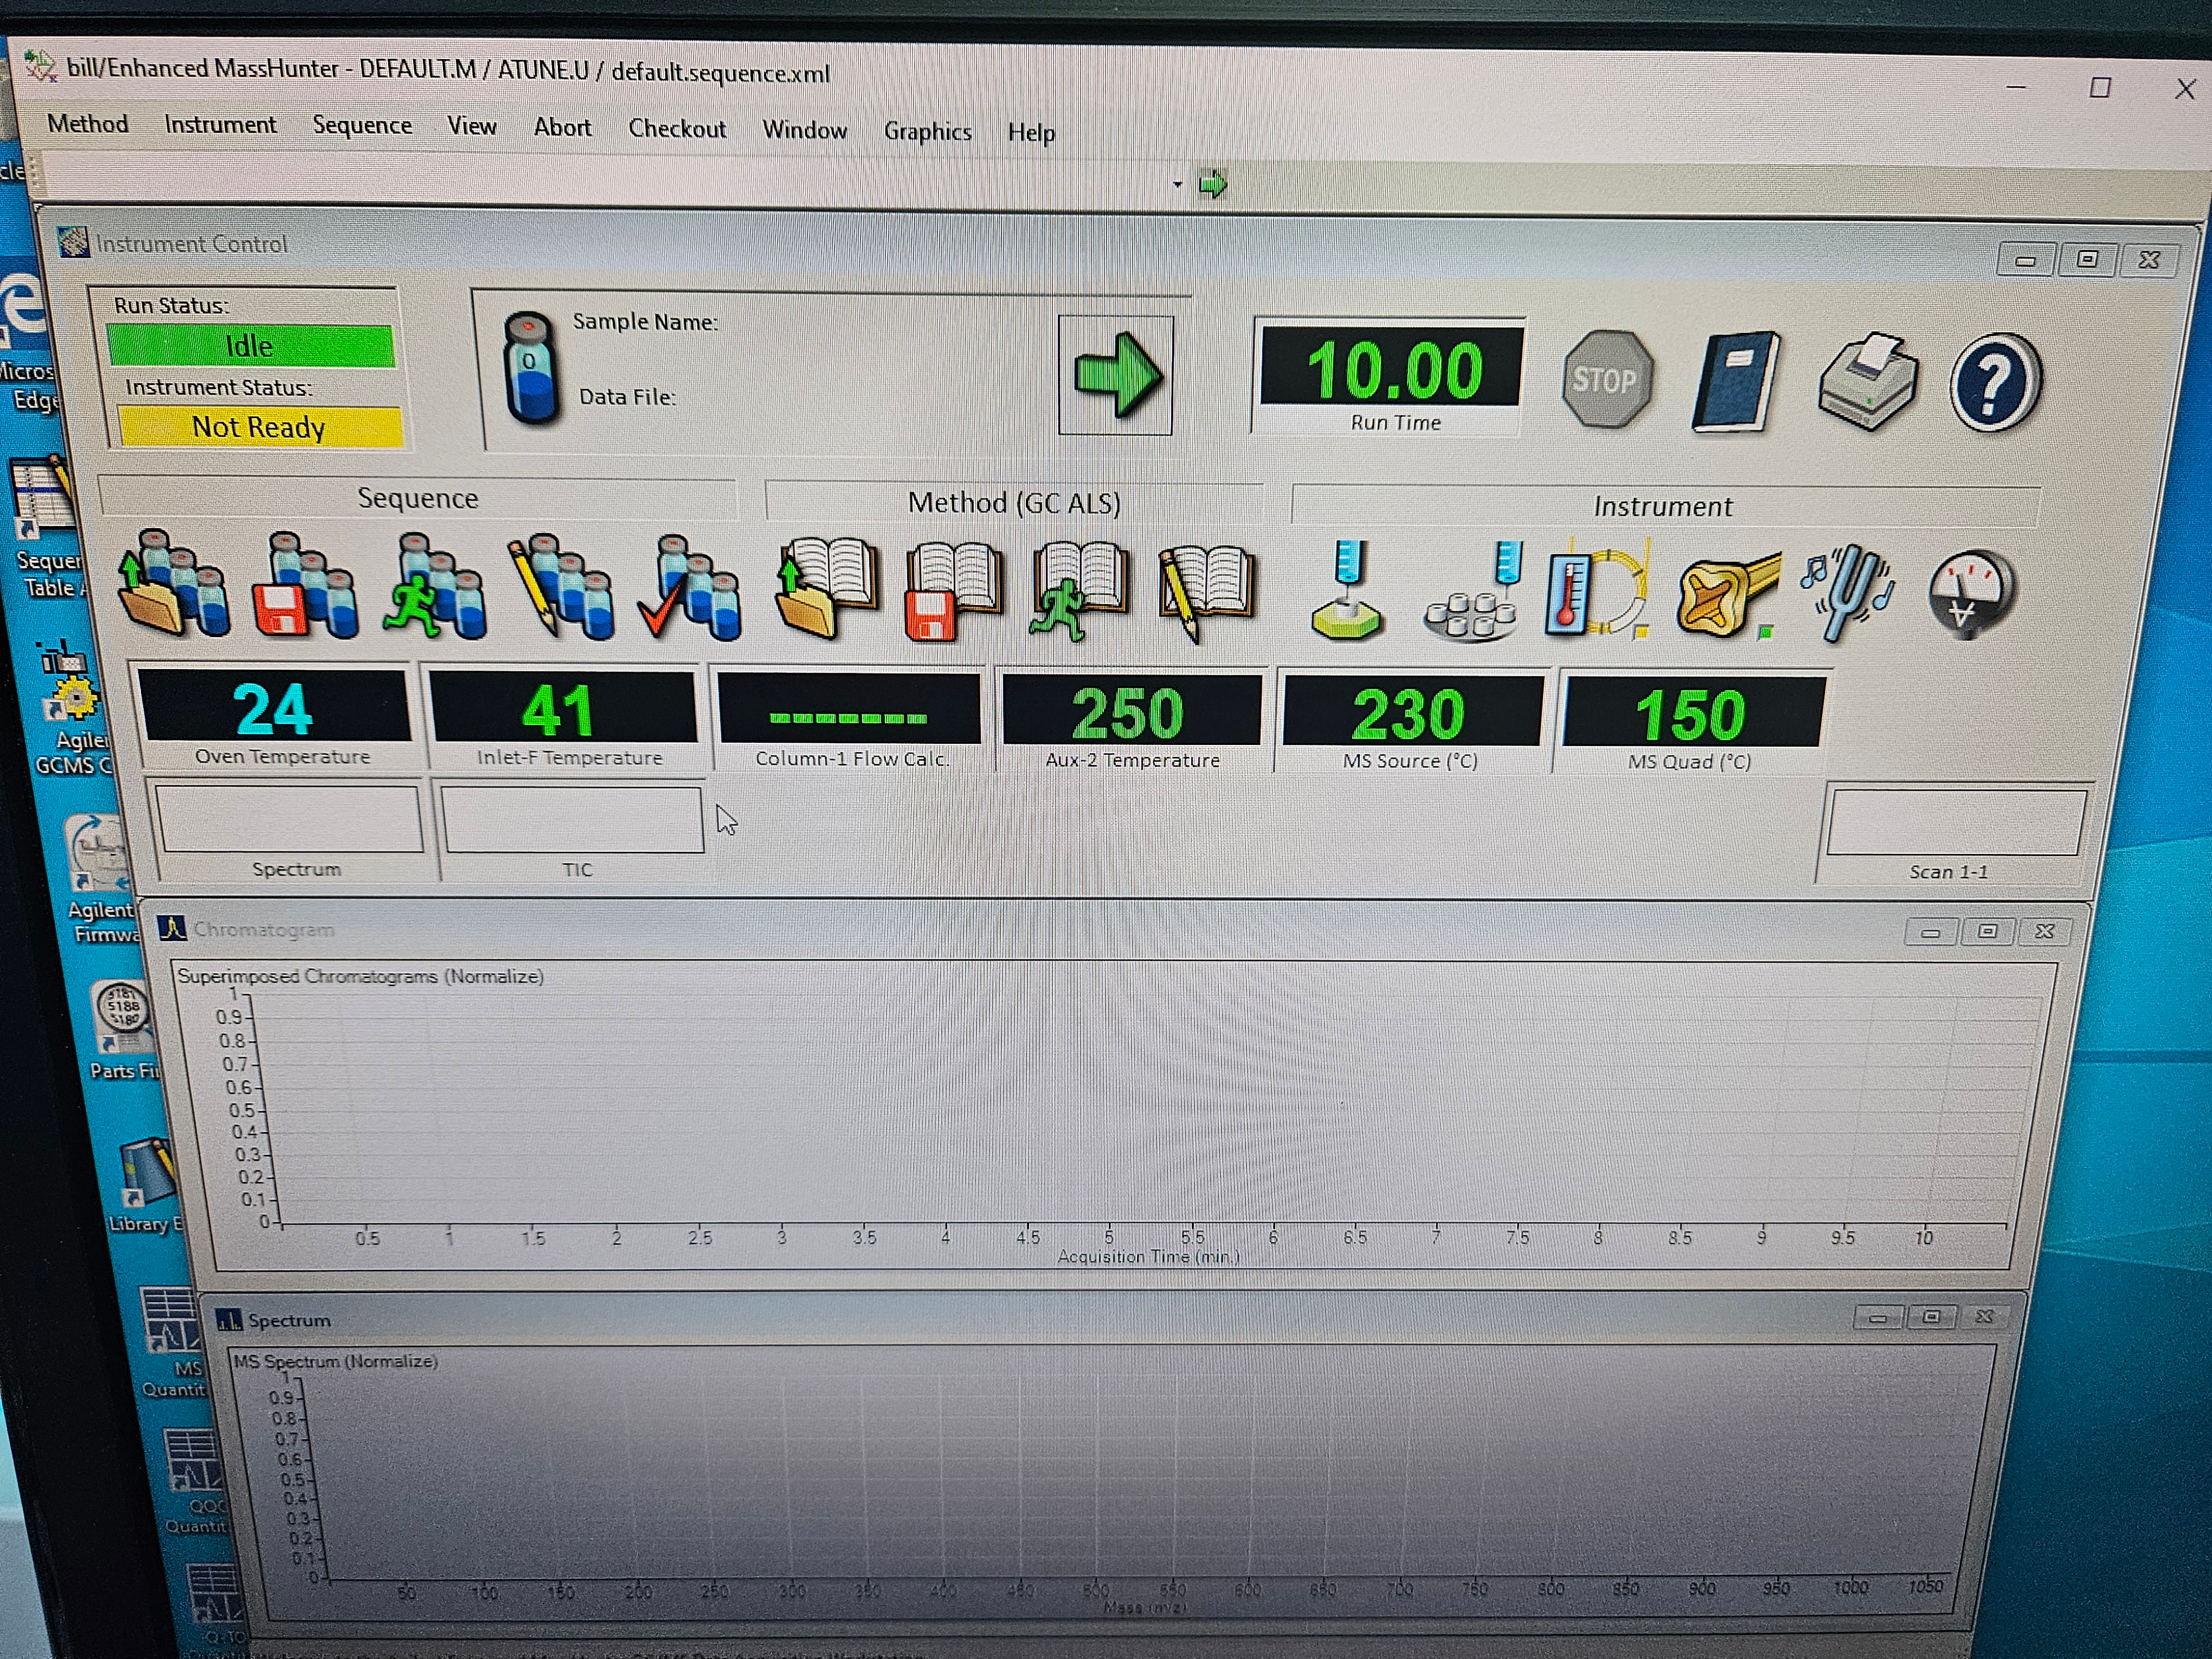Open the Method menu
Image resolution: width=2212 pixels, height=1659 pixels.
(88, 123)
